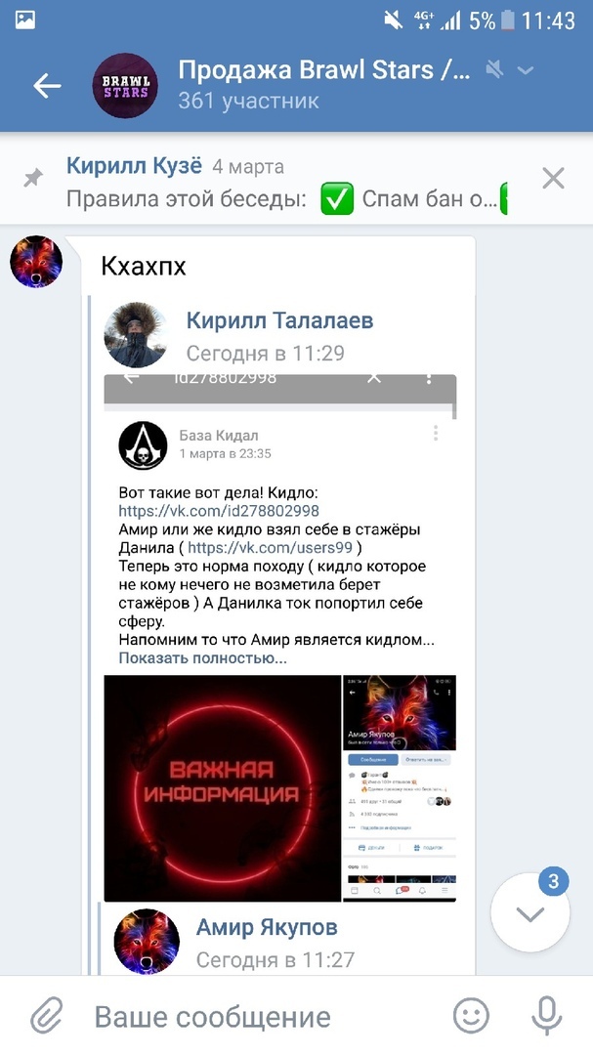Open the pinned rules message from Кирилл Кузё

pos(286,183)
